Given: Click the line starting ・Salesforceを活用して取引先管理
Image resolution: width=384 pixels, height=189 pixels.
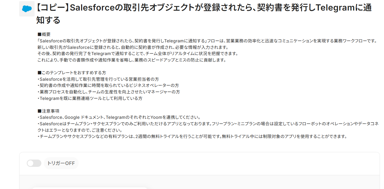Looking at the screenshot, I should tap(98, 79).
